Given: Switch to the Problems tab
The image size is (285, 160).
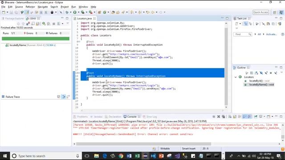Looking at the screenshot, I should pyautogui.click(x=81, y=116).
